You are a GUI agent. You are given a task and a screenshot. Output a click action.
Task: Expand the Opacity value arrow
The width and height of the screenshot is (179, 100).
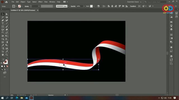84,6
